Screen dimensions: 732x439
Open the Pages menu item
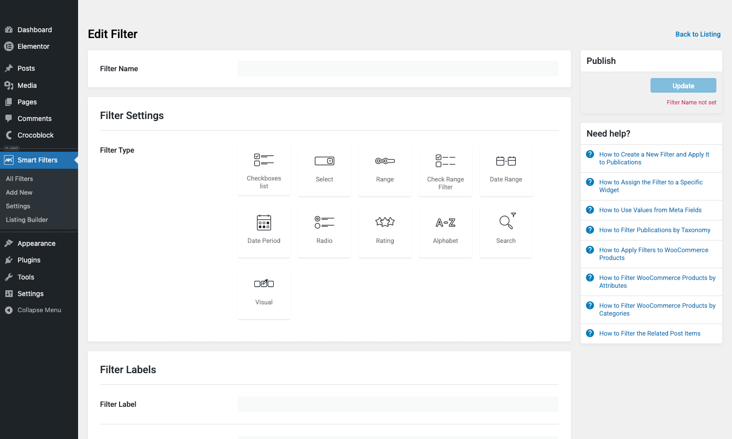39,102
